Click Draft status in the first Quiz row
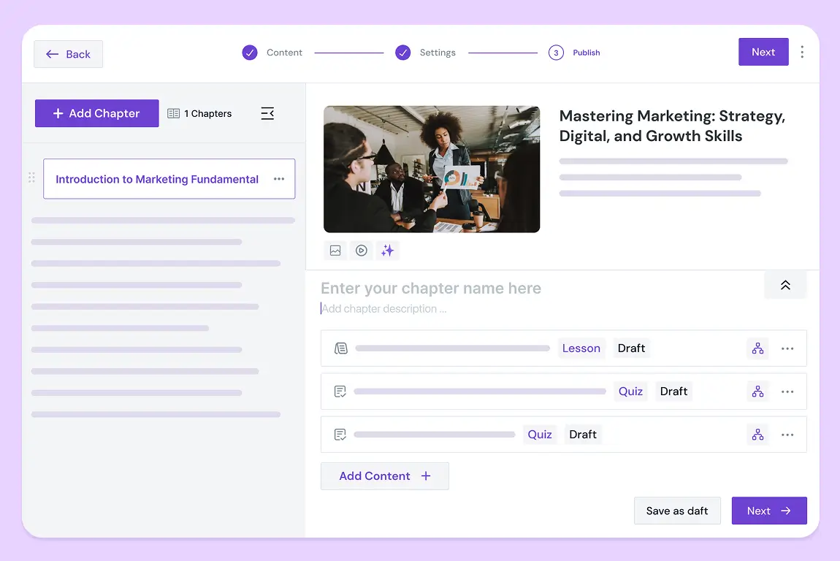This screenshot has height=561, width=840. [673, 391]
